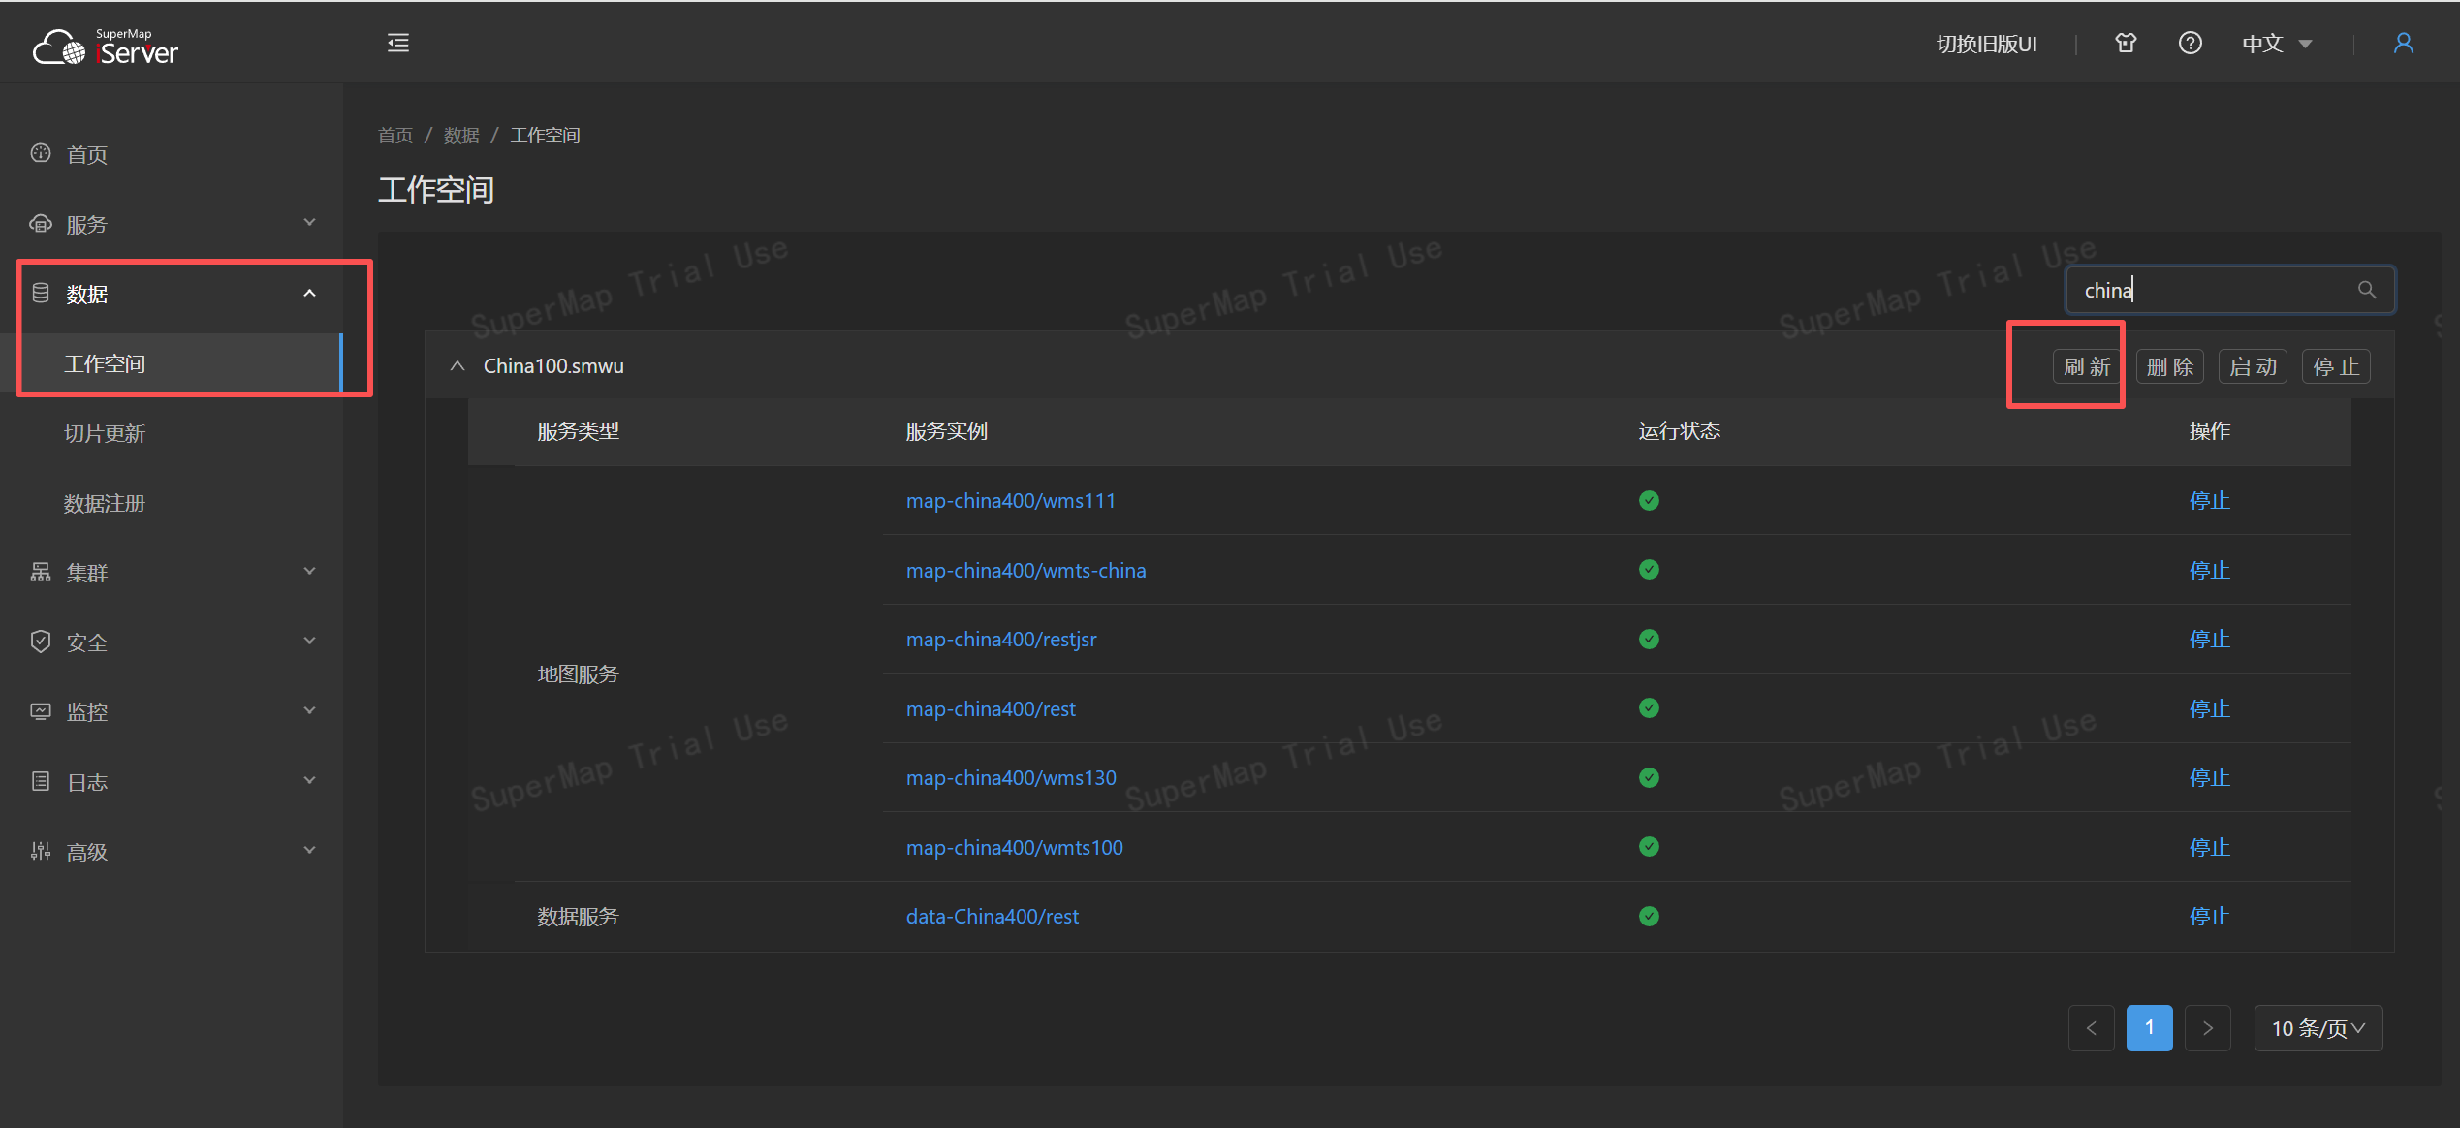Select 切片更新 in the sidebar
Viewport: 2460px width, 1128px height.
click(105, 433)
